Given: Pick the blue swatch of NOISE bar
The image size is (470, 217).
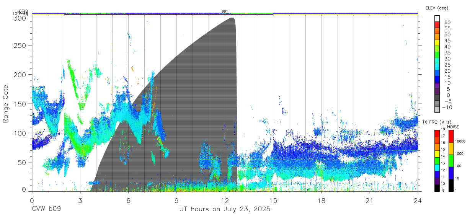Looking at the screenshot, I should [450, 173].
